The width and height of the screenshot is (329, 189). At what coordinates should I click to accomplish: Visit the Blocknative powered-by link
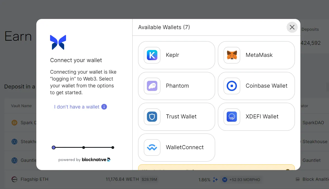pos(96,160)
